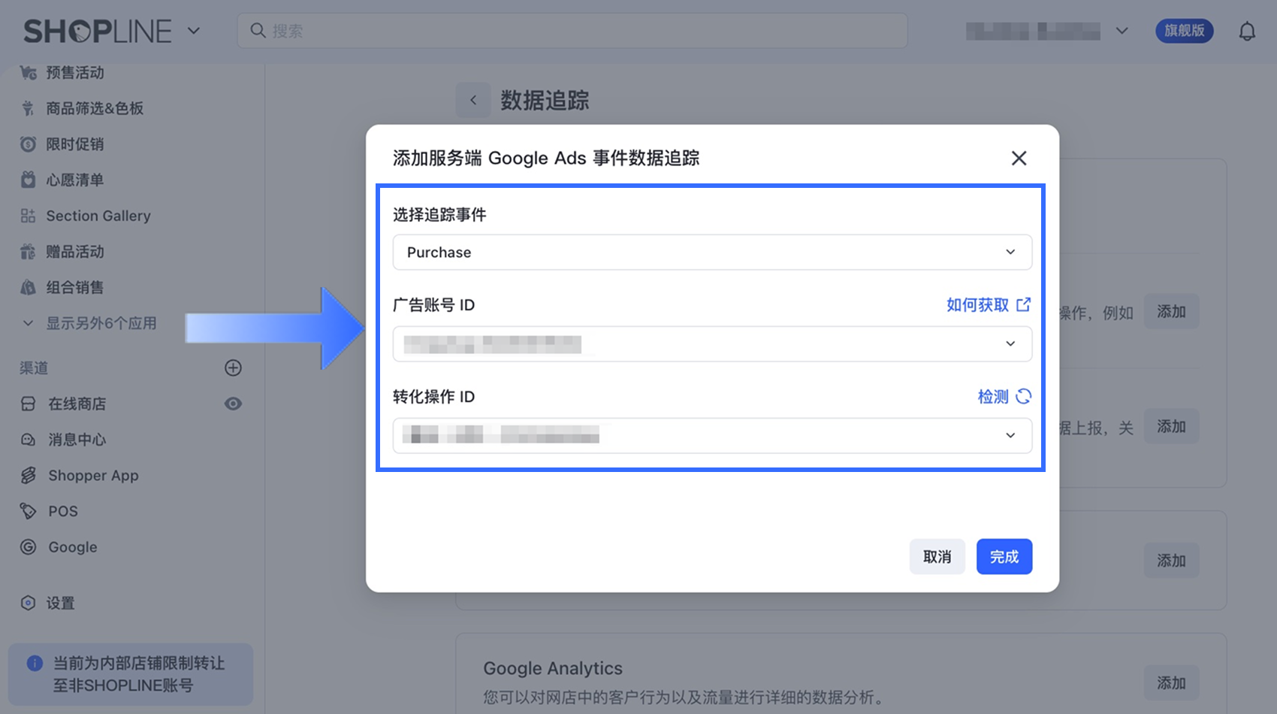The width and height of the screenshot is (1277, 714).
Task: Open the Purchase tracking event dropdown
Action: [x=712, y=253]
